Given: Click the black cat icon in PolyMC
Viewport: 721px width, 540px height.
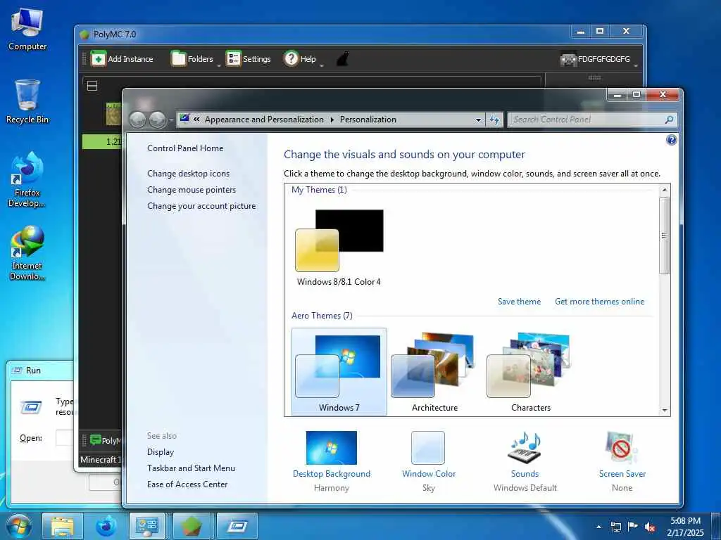Looking at the screenshot, I should (343, 59).
